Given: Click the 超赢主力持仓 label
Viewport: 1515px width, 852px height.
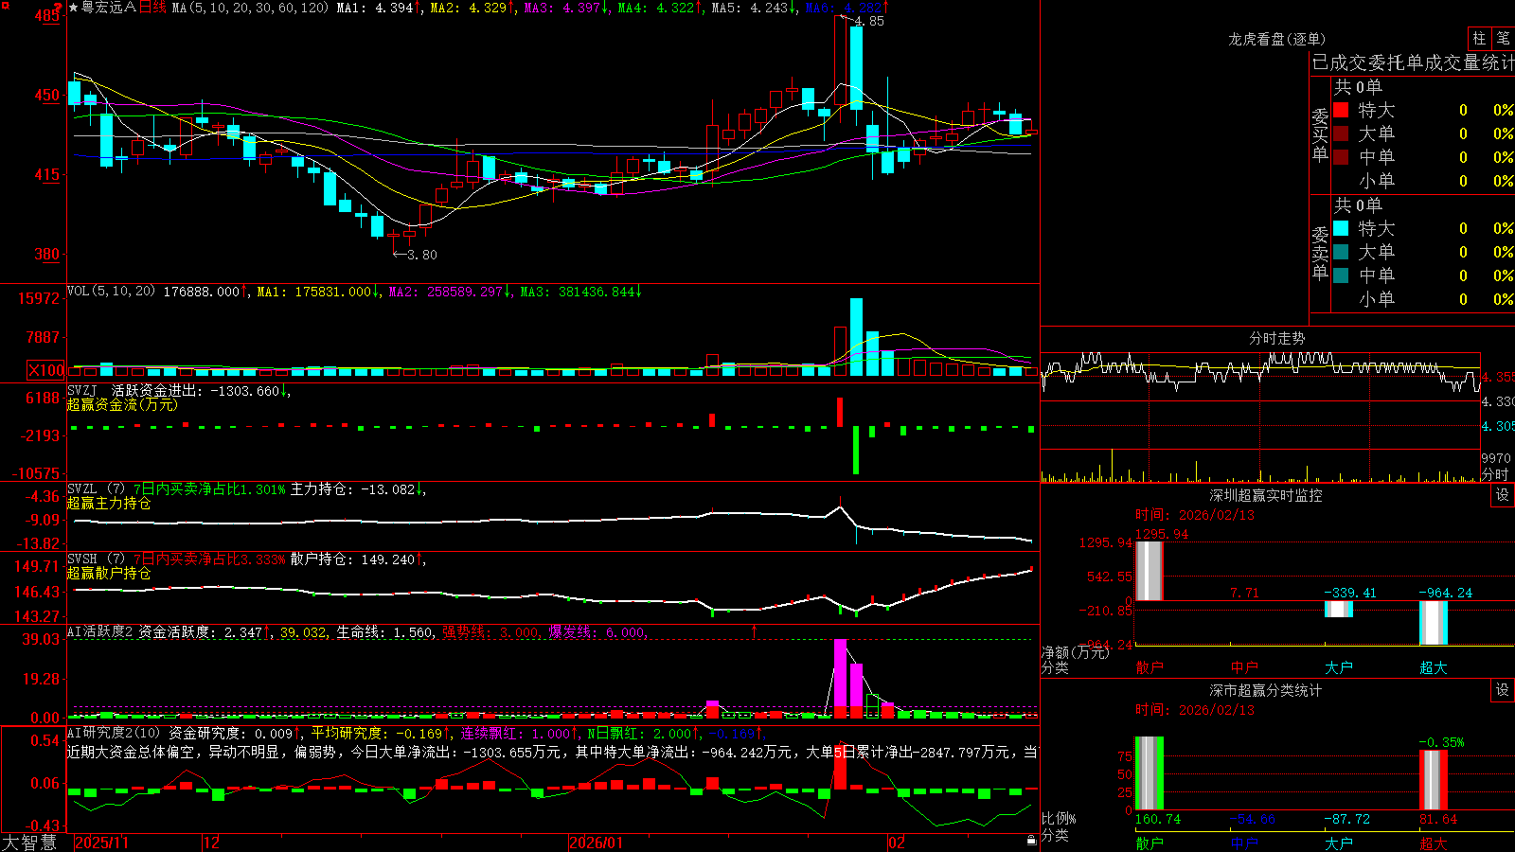Looking at the screenshot, I should click(109, 503).
